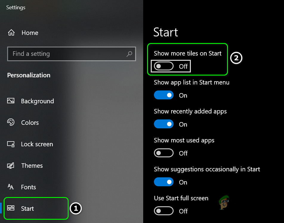This screenshot has height=223, width=284.
Task: Turn on Show most used apps
Action: (x=164, y=153)
